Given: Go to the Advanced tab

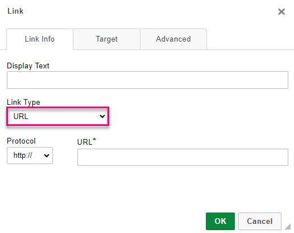Looking at the screenshot, I should coord(173,39).
